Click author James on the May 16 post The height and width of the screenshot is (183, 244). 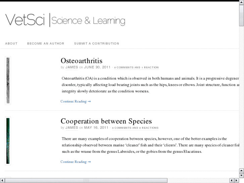point(71,128)
